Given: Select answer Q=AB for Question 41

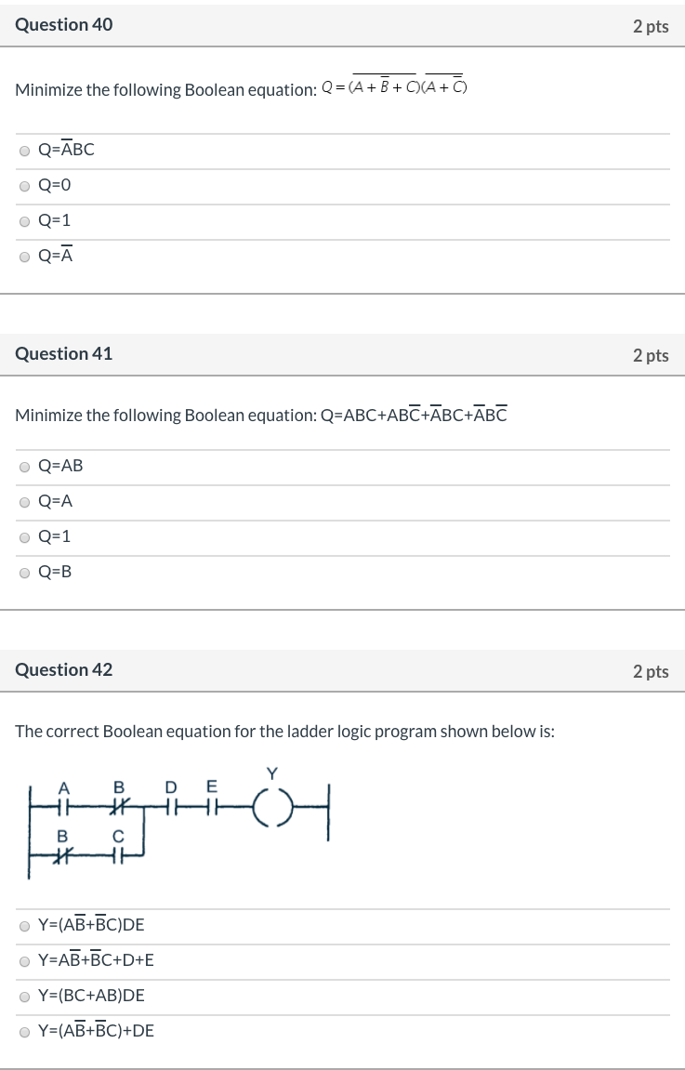Looking at the screenshot, I should pos(24,466).
